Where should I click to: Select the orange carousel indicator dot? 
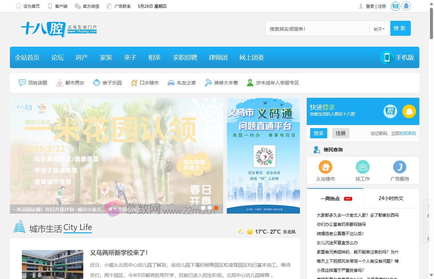click(216, 208)
